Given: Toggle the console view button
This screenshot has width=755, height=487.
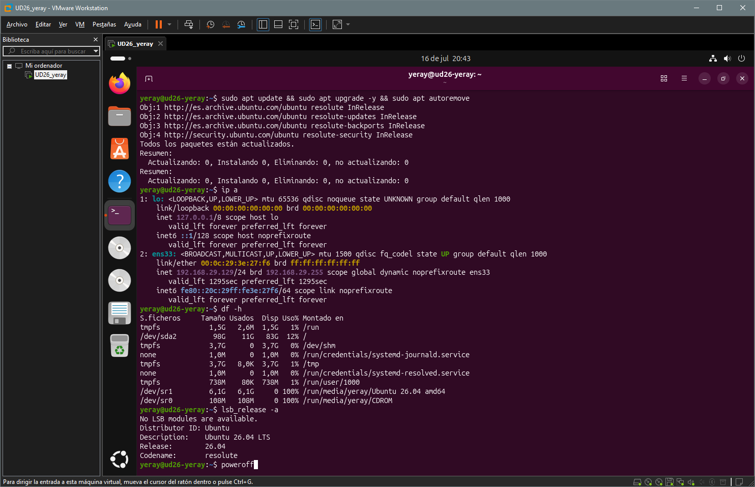Looking at the screenshot, I should [x=315, y=24].
